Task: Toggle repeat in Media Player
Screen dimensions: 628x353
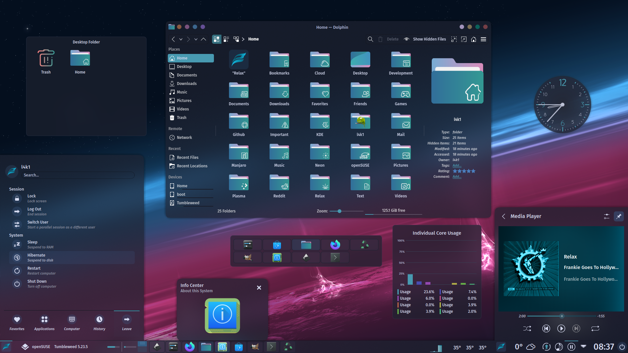Action: click(595, 328)
